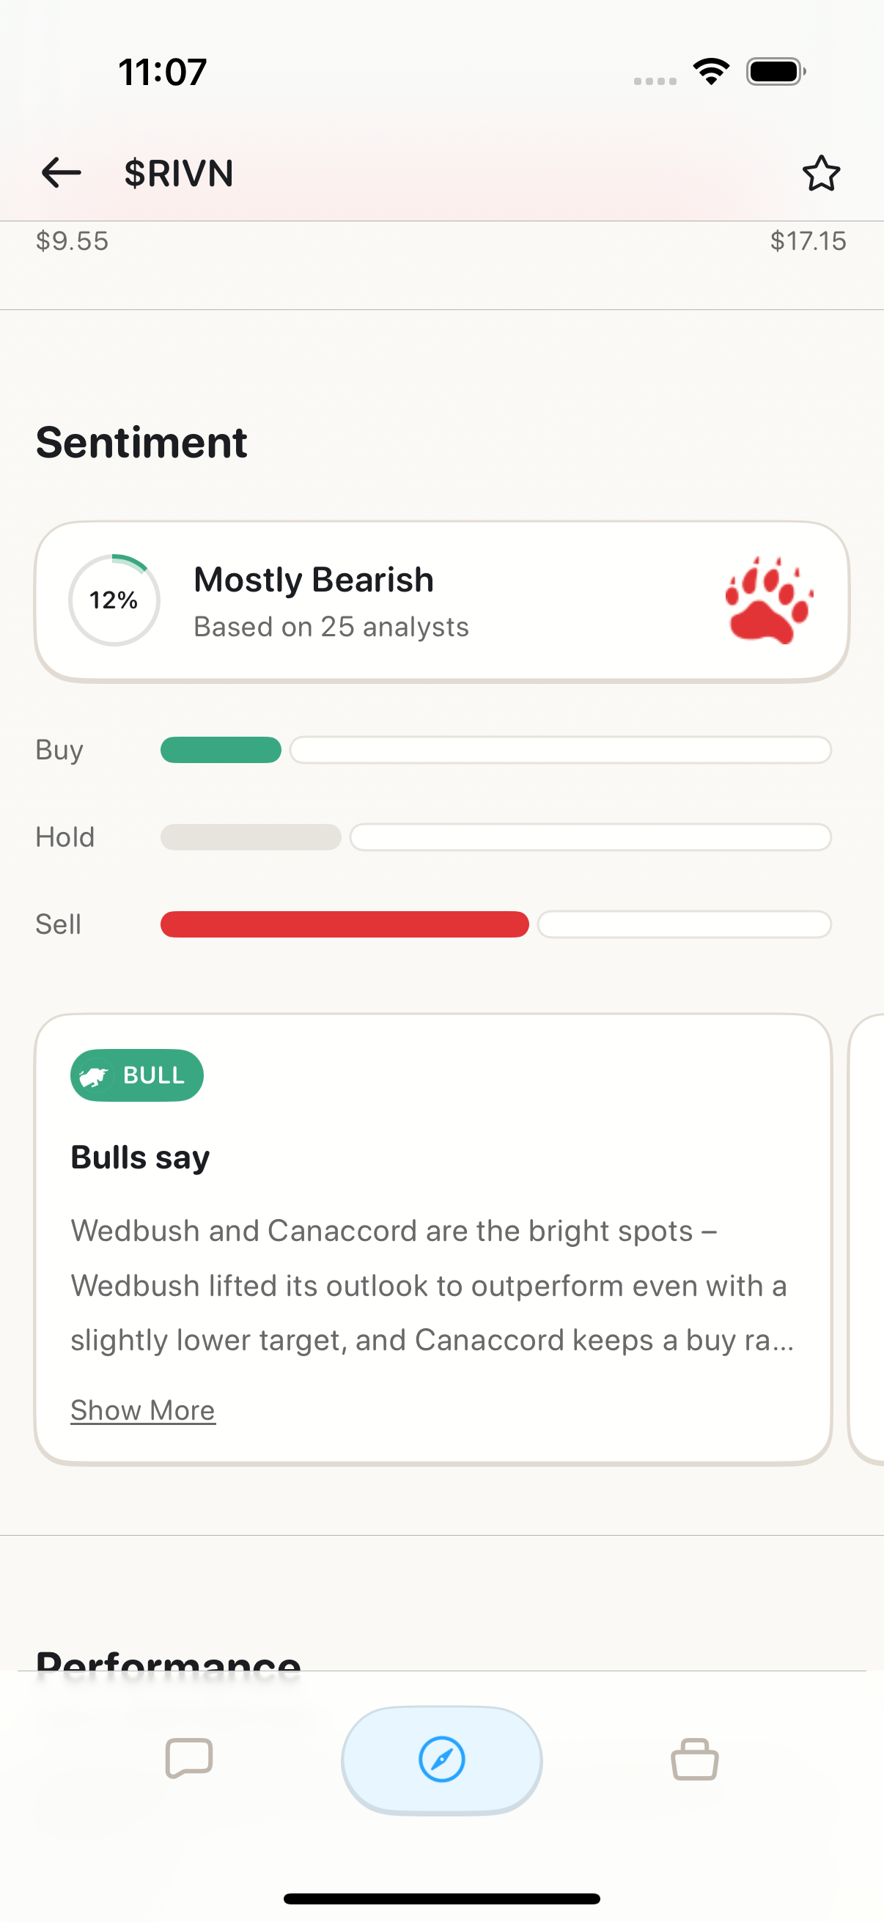The height and width of the screenshot is (1922, 884).
Task: Expand the Sentiment section
Action: tap(141, 442)
